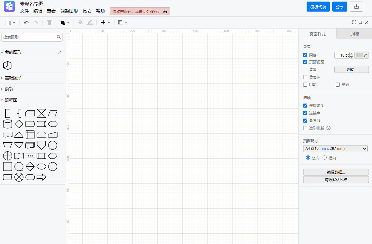Open the 文件 menu

coord(24,11)
